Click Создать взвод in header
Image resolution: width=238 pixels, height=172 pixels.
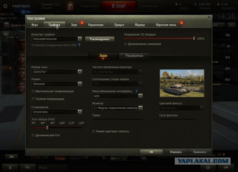tap(89, 6)
